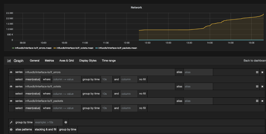Set group by time interval for if_octets
266x134 pixels.
[107, 94]
